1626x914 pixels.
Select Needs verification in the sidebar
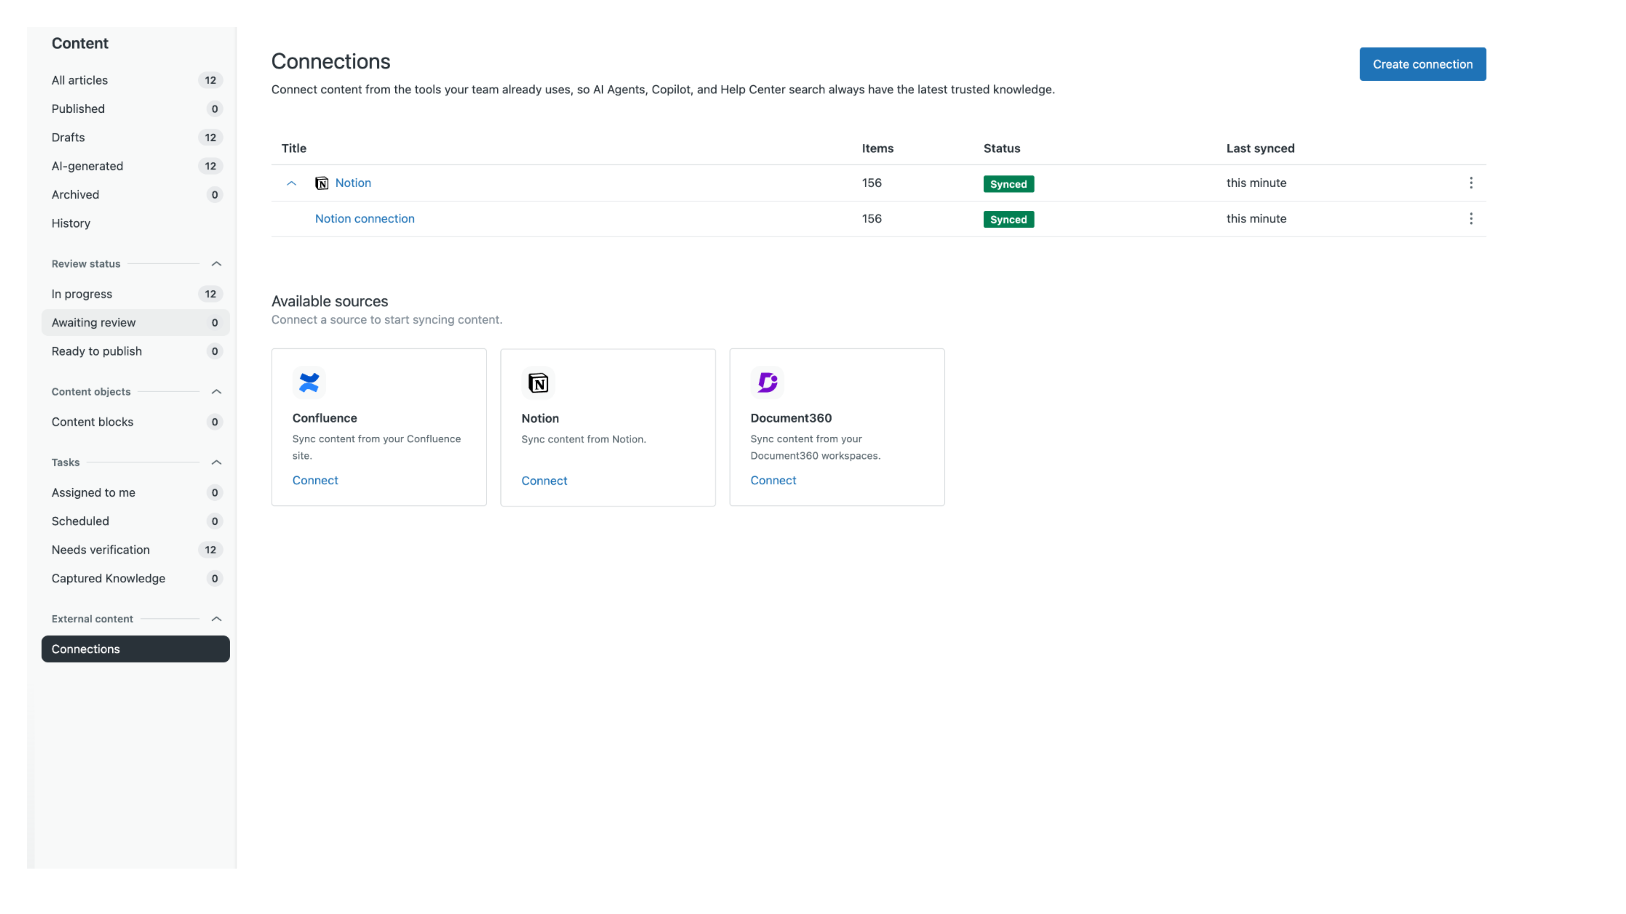[100, 549]
